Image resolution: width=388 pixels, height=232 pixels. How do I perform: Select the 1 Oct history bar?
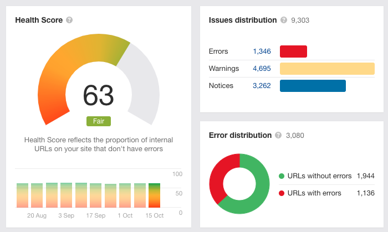[x=125, y=195]
